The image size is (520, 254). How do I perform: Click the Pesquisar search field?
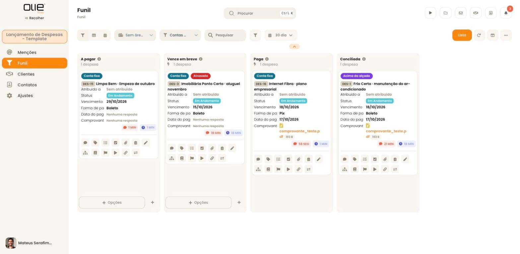[x=225, y=35]
